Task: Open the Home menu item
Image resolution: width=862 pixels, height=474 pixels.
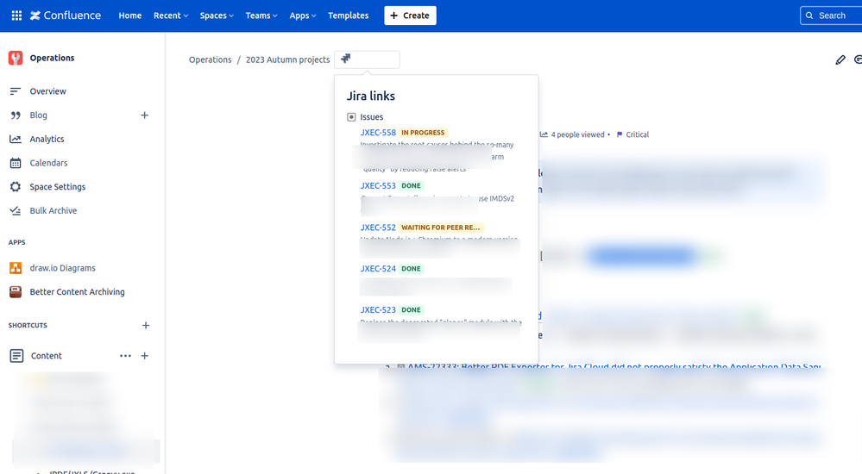Action: (129, 16)
